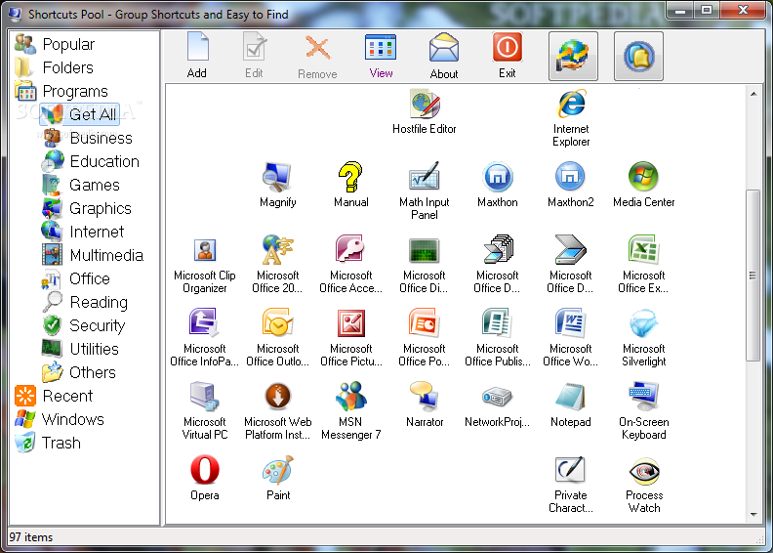Screen dimensions: 773x553
Task: Click the globe toolbar button
Action: pyautogui.click(x=573, y=56)
